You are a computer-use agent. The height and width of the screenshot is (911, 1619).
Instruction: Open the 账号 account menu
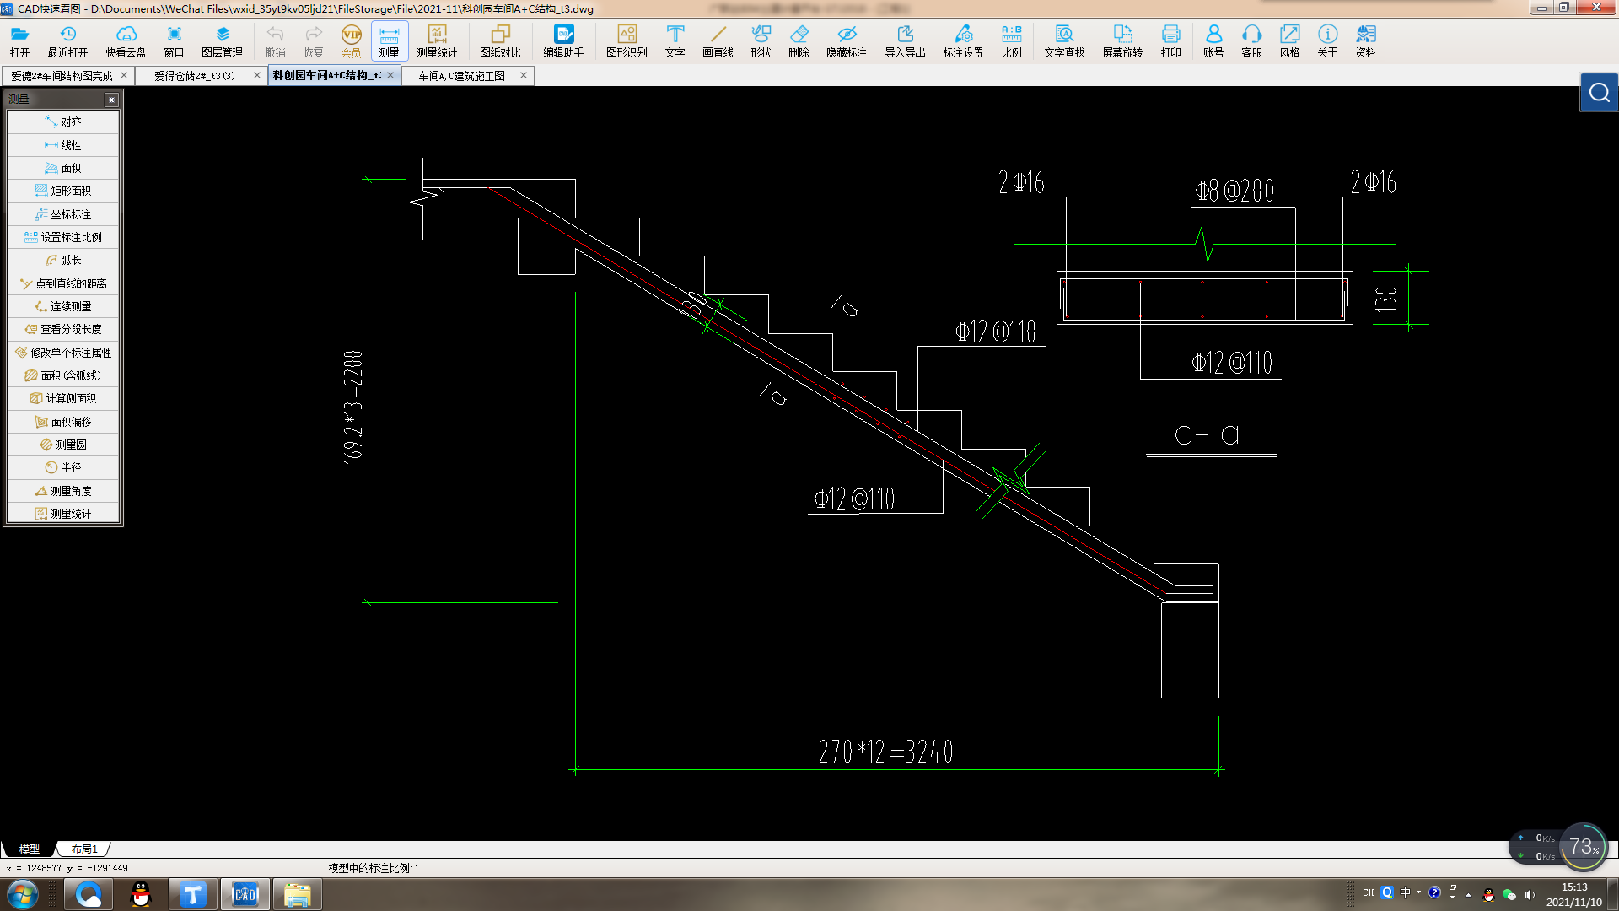[1213, 41]
